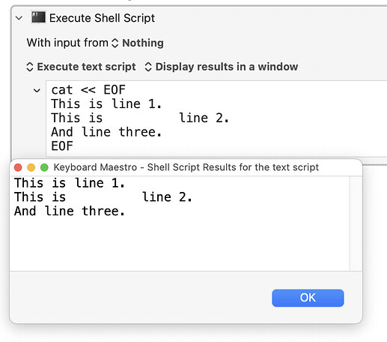Screen dimensions: 387x342
Task: Click the up-down arrows beside Display results
Action: [148, 67]
